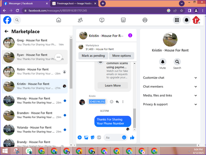
Task: Click More options button
Action: [x=122, y=56]
